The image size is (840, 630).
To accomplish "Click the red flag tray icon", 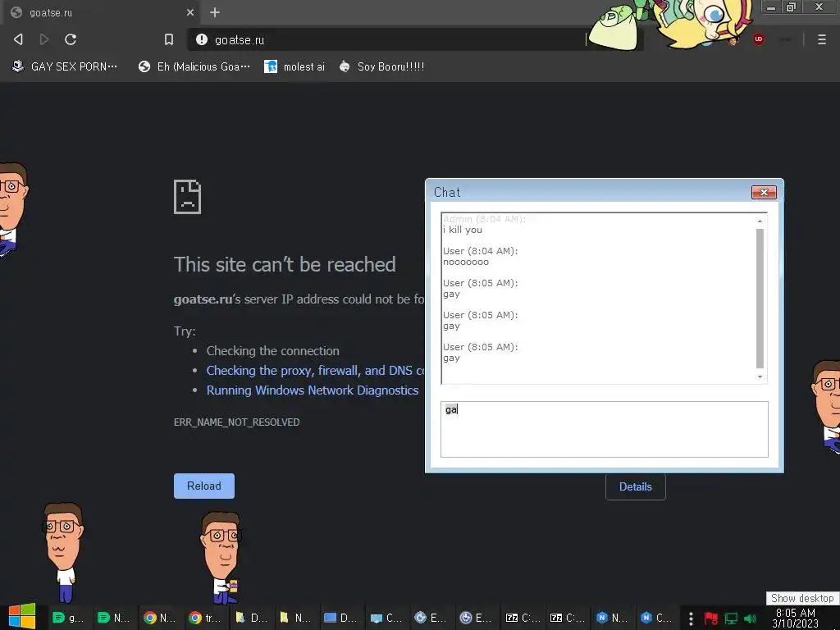I will pos(711,619).
